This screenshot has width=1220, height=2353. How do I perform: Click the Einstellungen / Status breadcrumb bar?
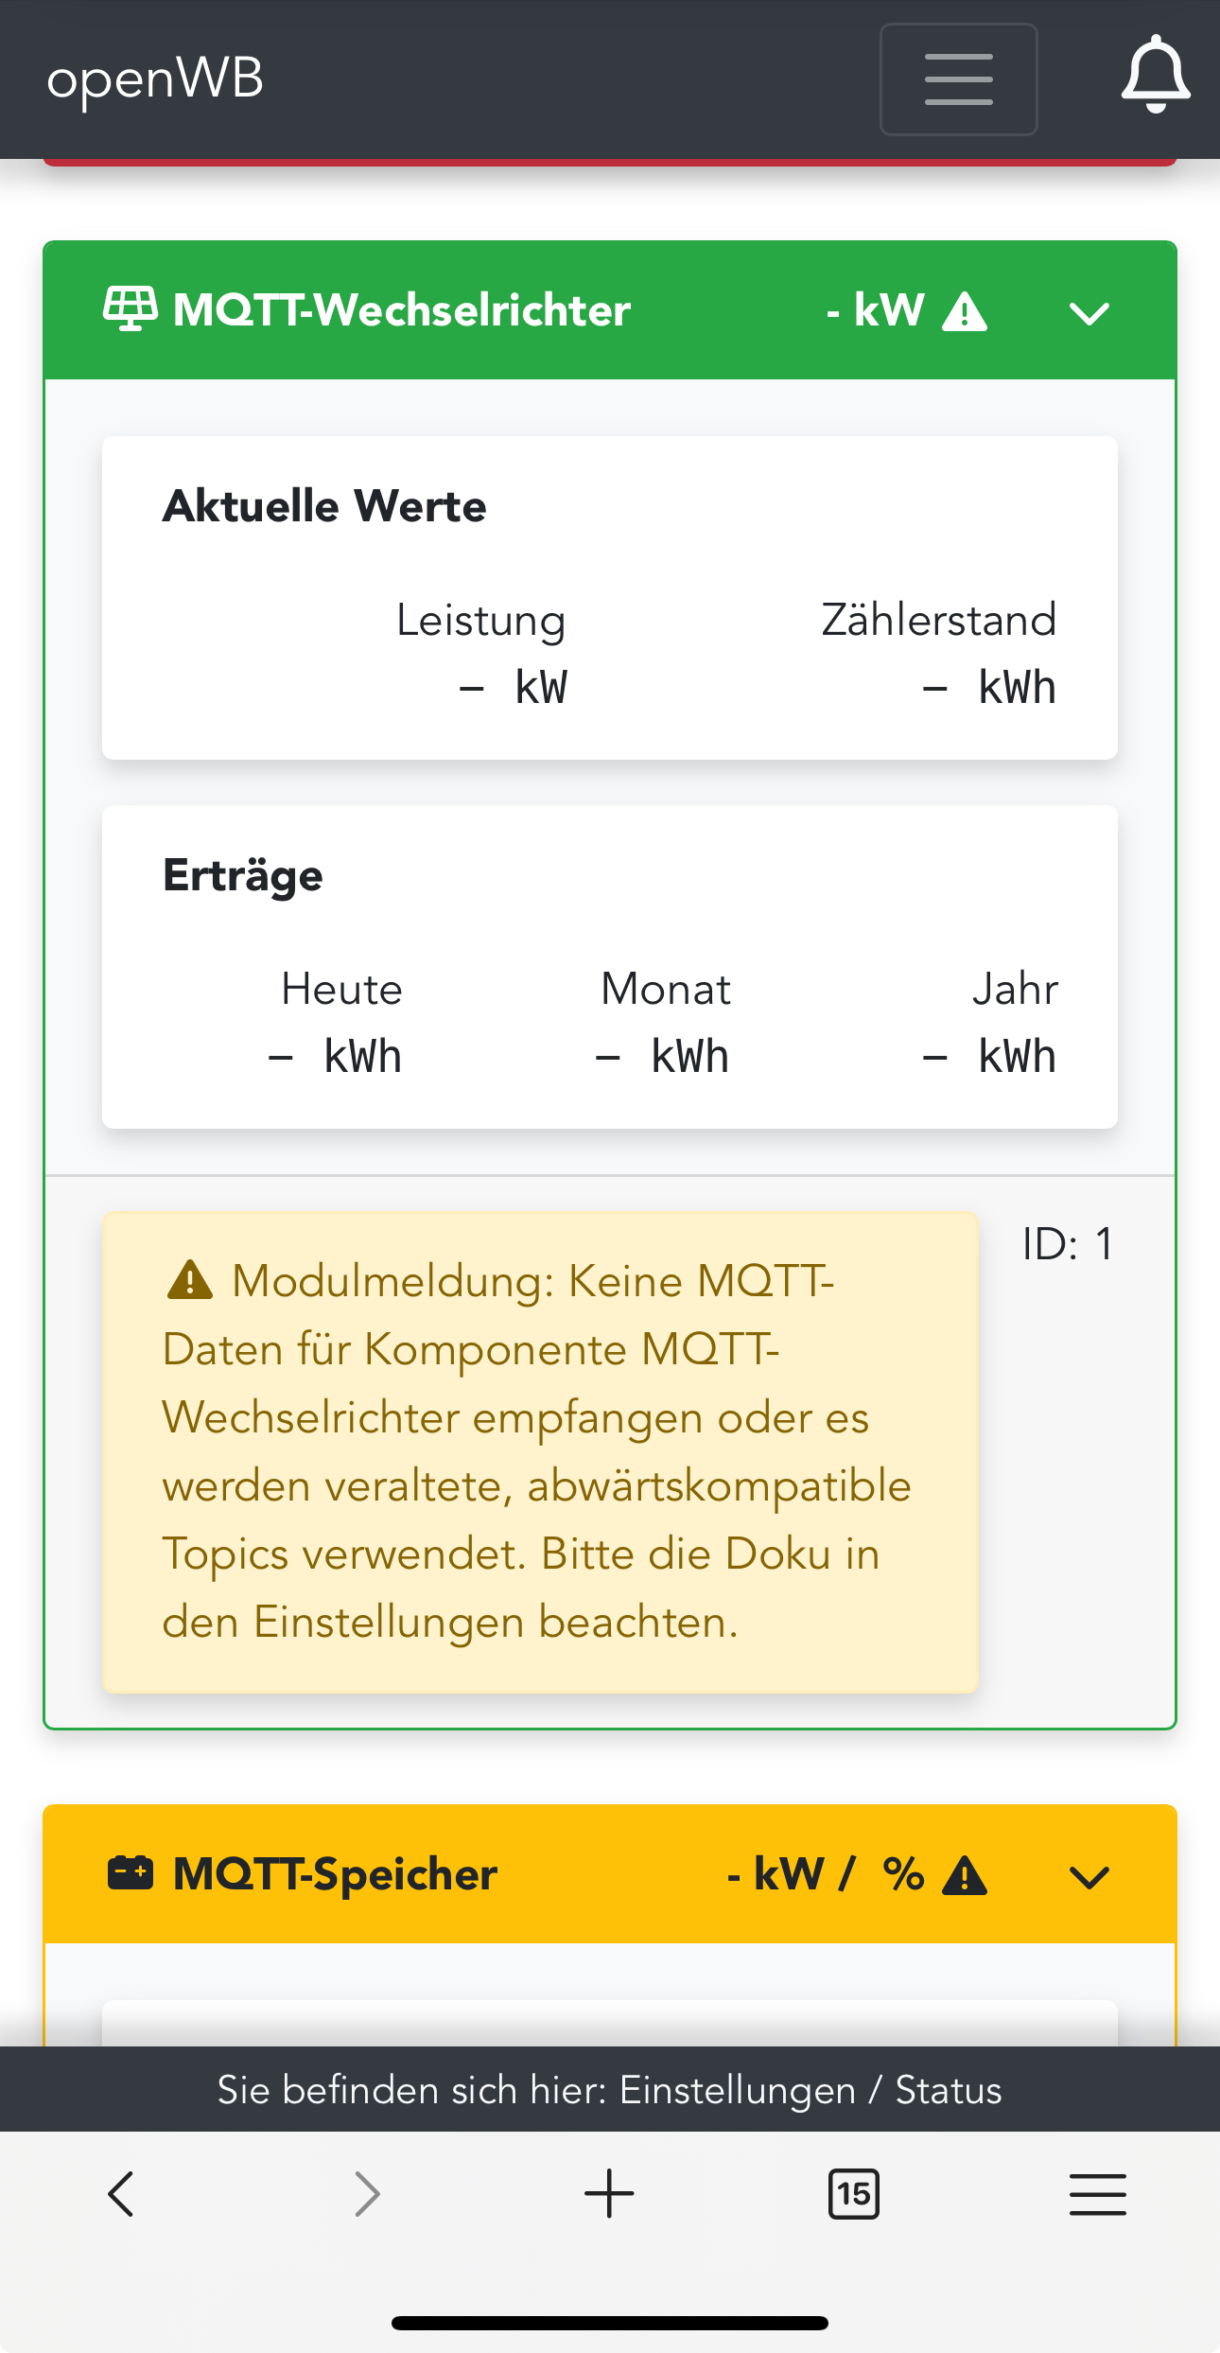(x=609, y=2089)
